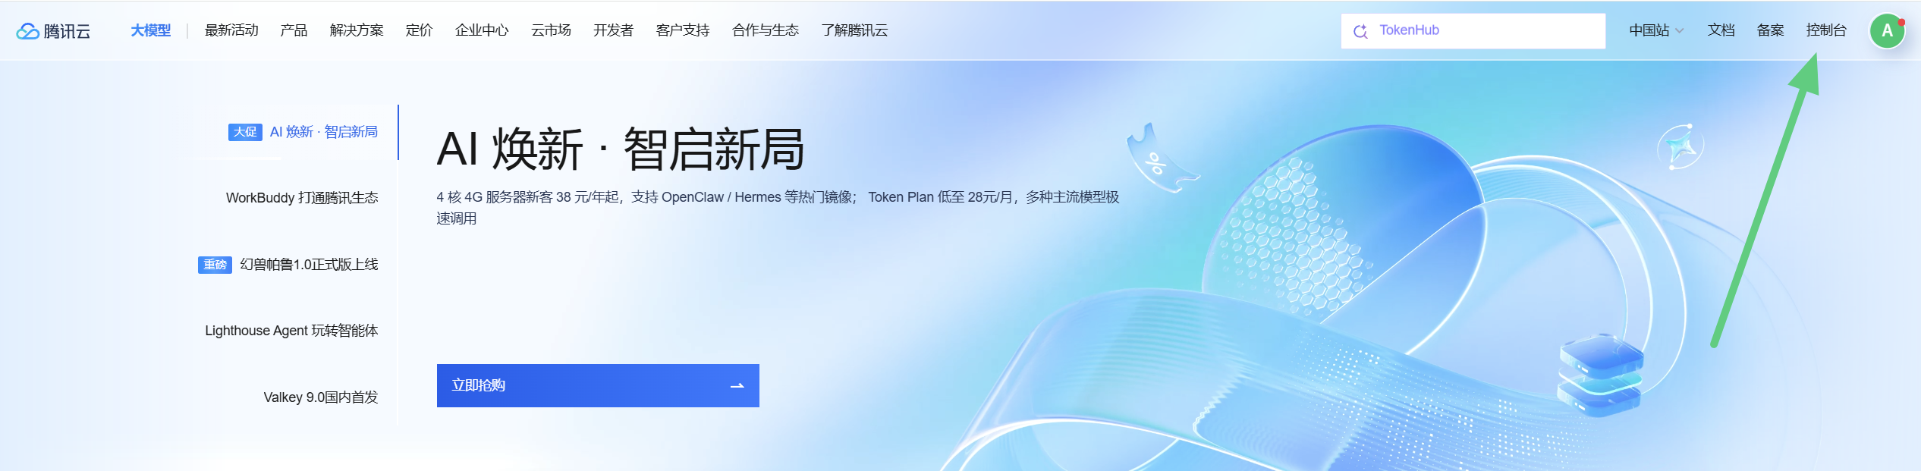Click description text starting 4 核 4G 服务器

click(x=778, y=208)
